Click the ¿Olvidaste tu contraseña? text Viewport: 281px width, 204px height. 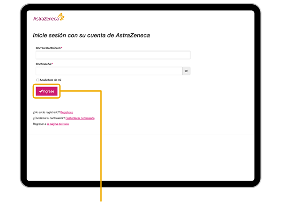pos(49,118)
